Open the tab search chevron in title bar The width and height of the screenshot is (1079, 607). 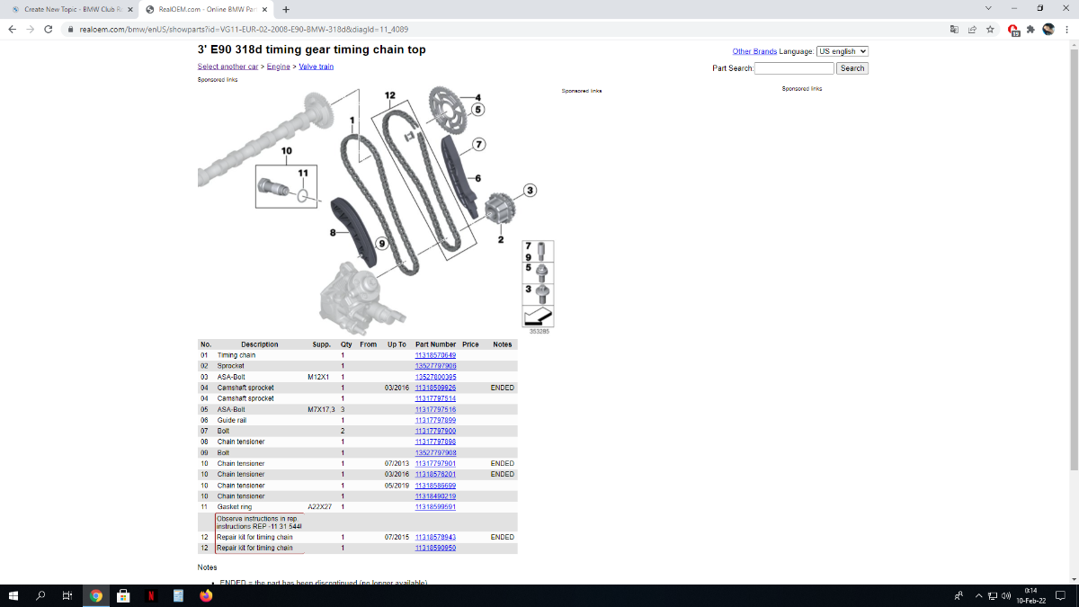[988, 8]
